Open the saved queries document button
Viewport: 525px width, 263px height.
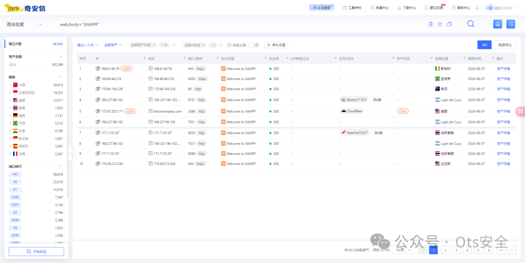coord(510,24)
